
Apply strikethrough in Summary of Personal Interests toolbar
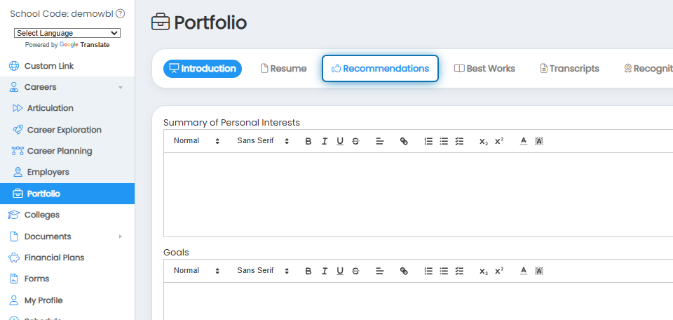coord(355,141)
